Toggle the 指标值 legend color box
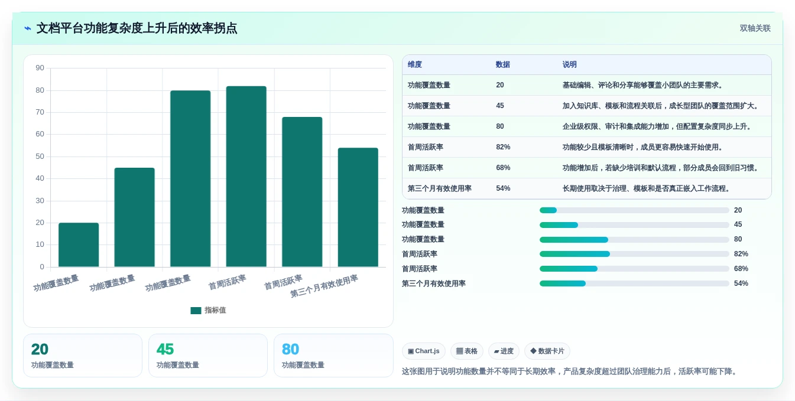The height and width of the screenshot is (401, 795). click(196, 311)
